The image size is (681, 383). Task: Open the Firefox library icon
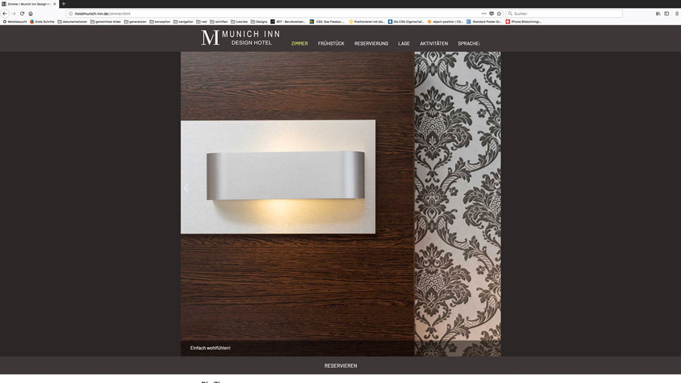pos(658,13)
